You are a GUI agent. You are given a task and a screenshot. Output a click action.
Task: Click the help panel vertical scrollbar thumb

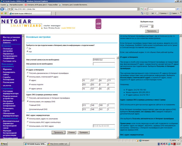coord(181,91)
